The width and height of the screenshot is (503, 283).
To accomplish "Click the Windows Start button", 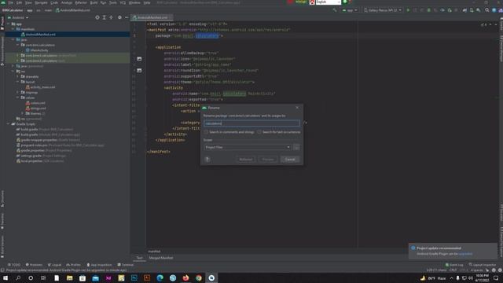I will point(6,277).
